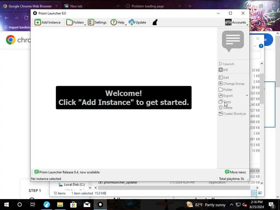Toggle the black cat icon
Image resolution: width=280 pixels, height=210 pixels.
(155, 22)
